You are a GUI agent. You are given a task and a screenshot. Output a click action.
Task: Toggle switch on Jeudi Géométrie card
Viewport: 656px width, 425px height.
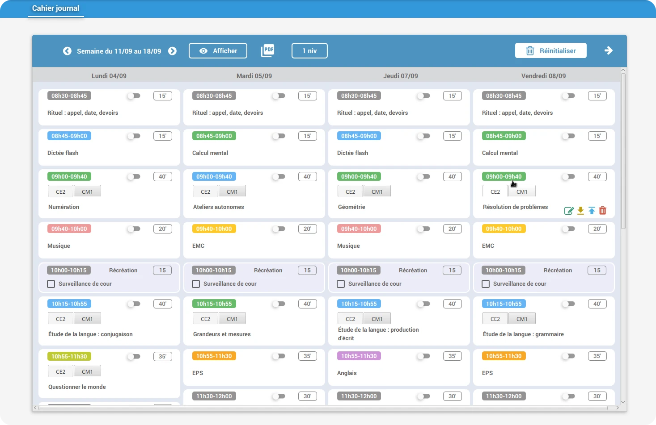(x=423, y=177)
